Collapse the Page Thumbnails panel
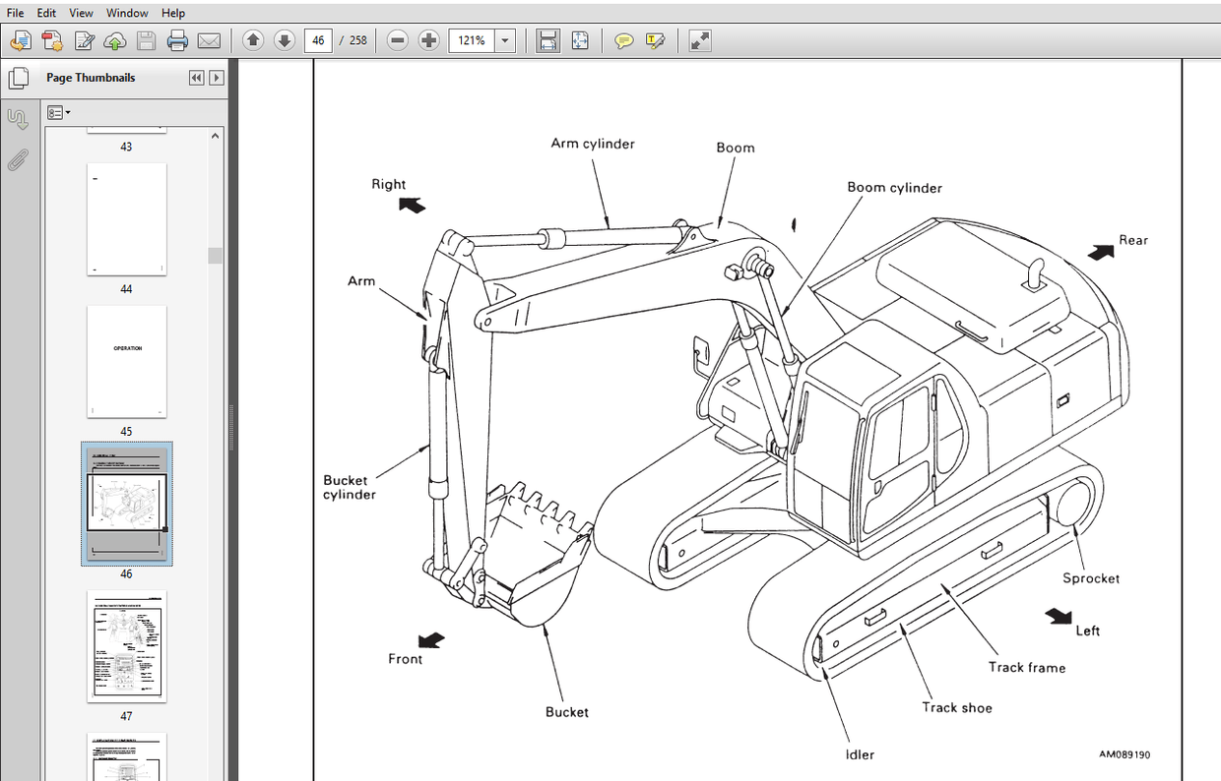Viewport: 1221px width, 781px height. pyautogui.click(x=196, y=77)
